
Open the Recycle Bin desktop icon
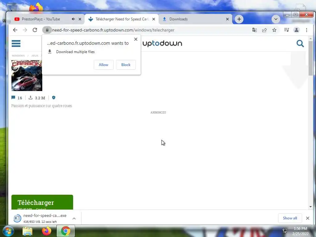coord(12,7)
